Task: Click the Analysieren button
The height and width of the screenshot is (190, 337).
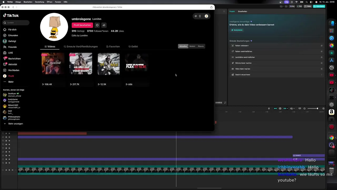Action: click(237, 30)
